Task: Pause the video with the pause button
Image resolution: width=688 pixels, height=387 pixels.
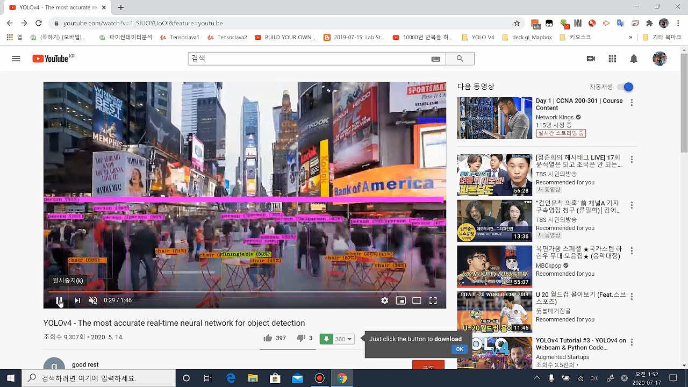Action: pyautogui.click(x=60, y=300)
